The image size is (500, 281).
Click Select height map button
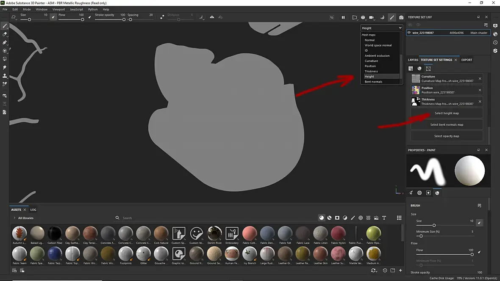(447, 113)
